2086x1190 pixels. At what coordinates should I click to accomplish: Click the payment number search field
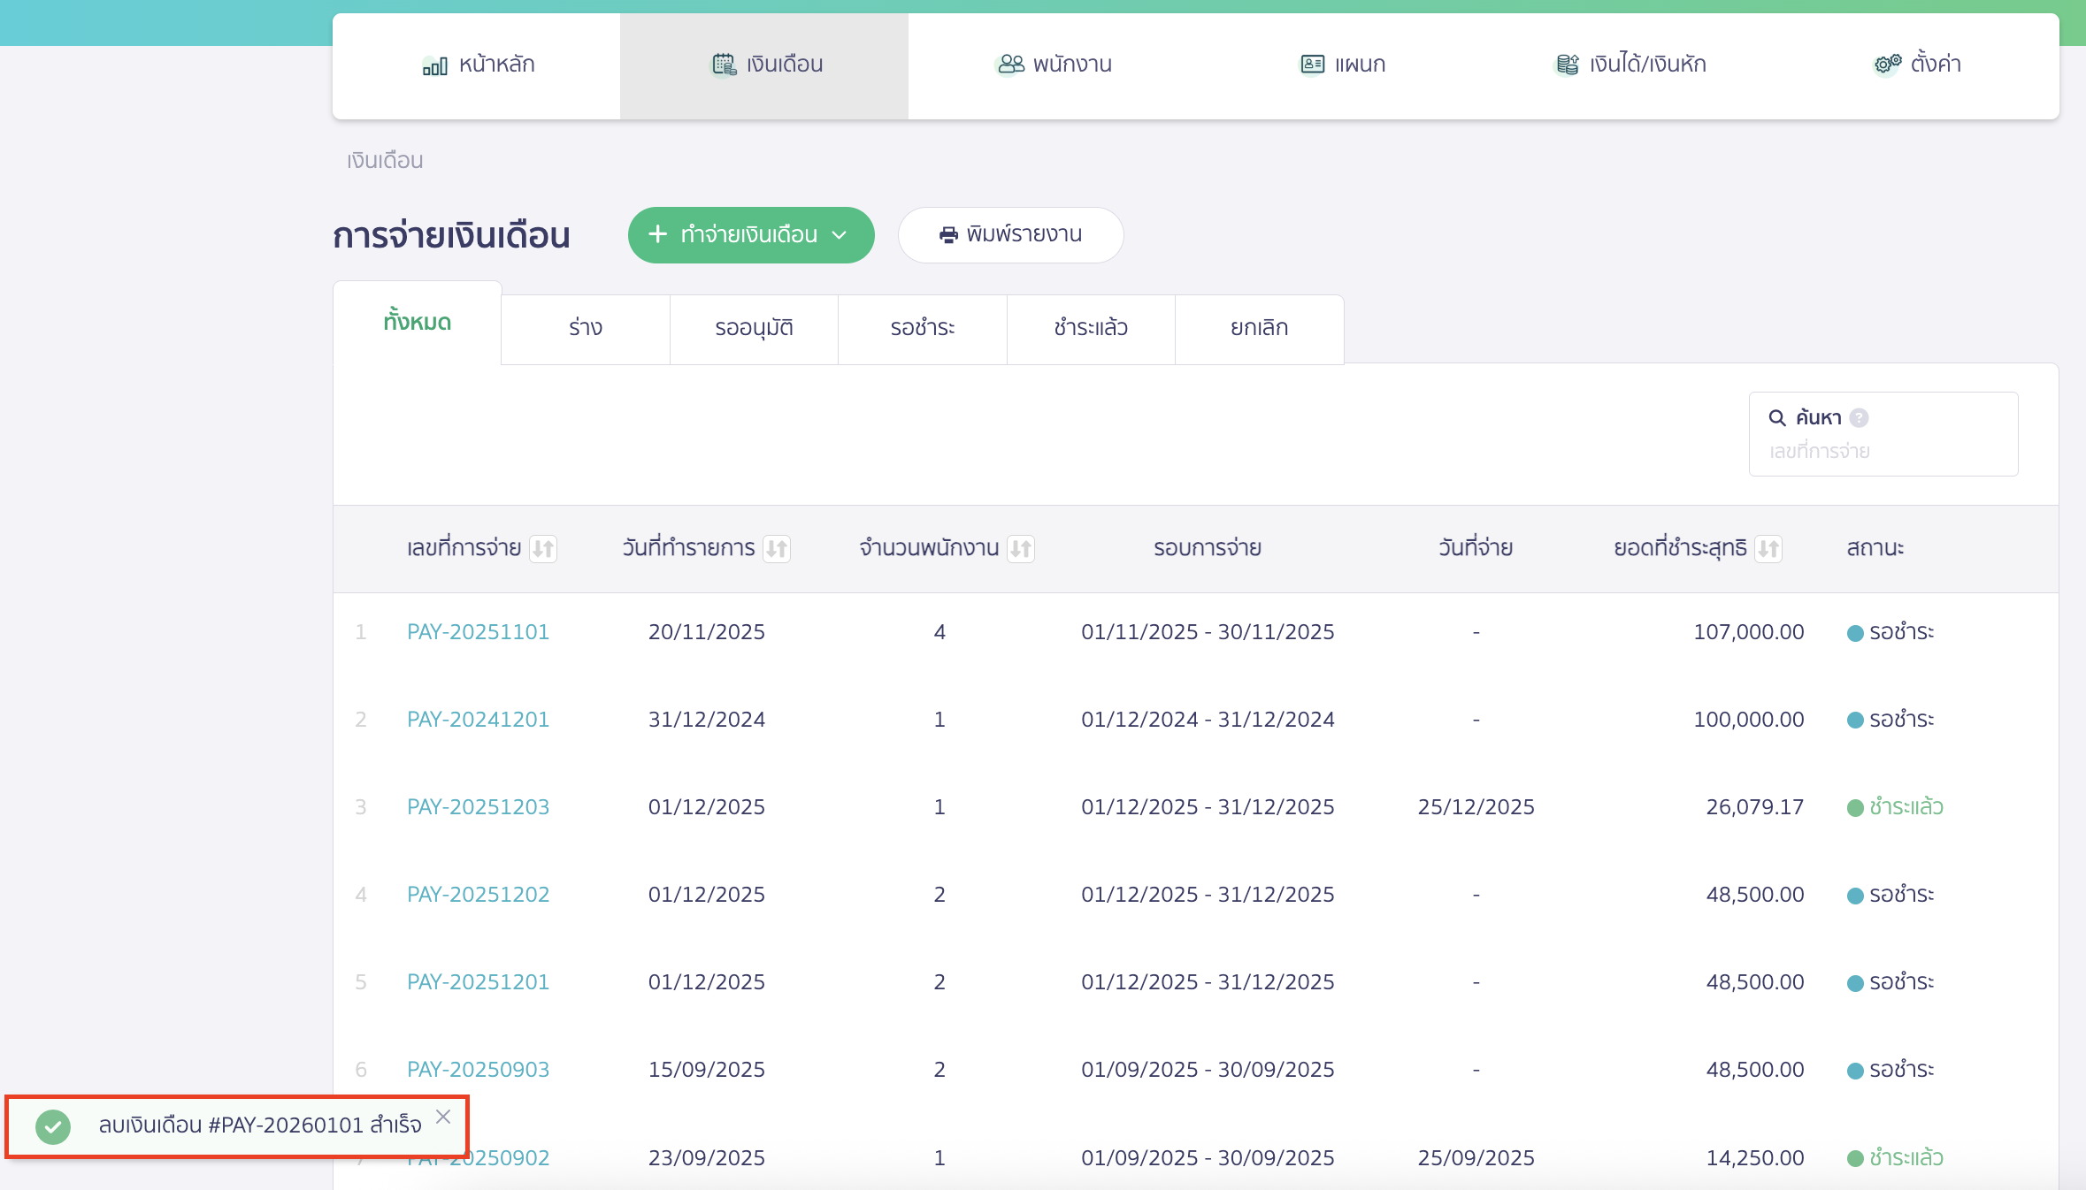[x=1883, y=452]
